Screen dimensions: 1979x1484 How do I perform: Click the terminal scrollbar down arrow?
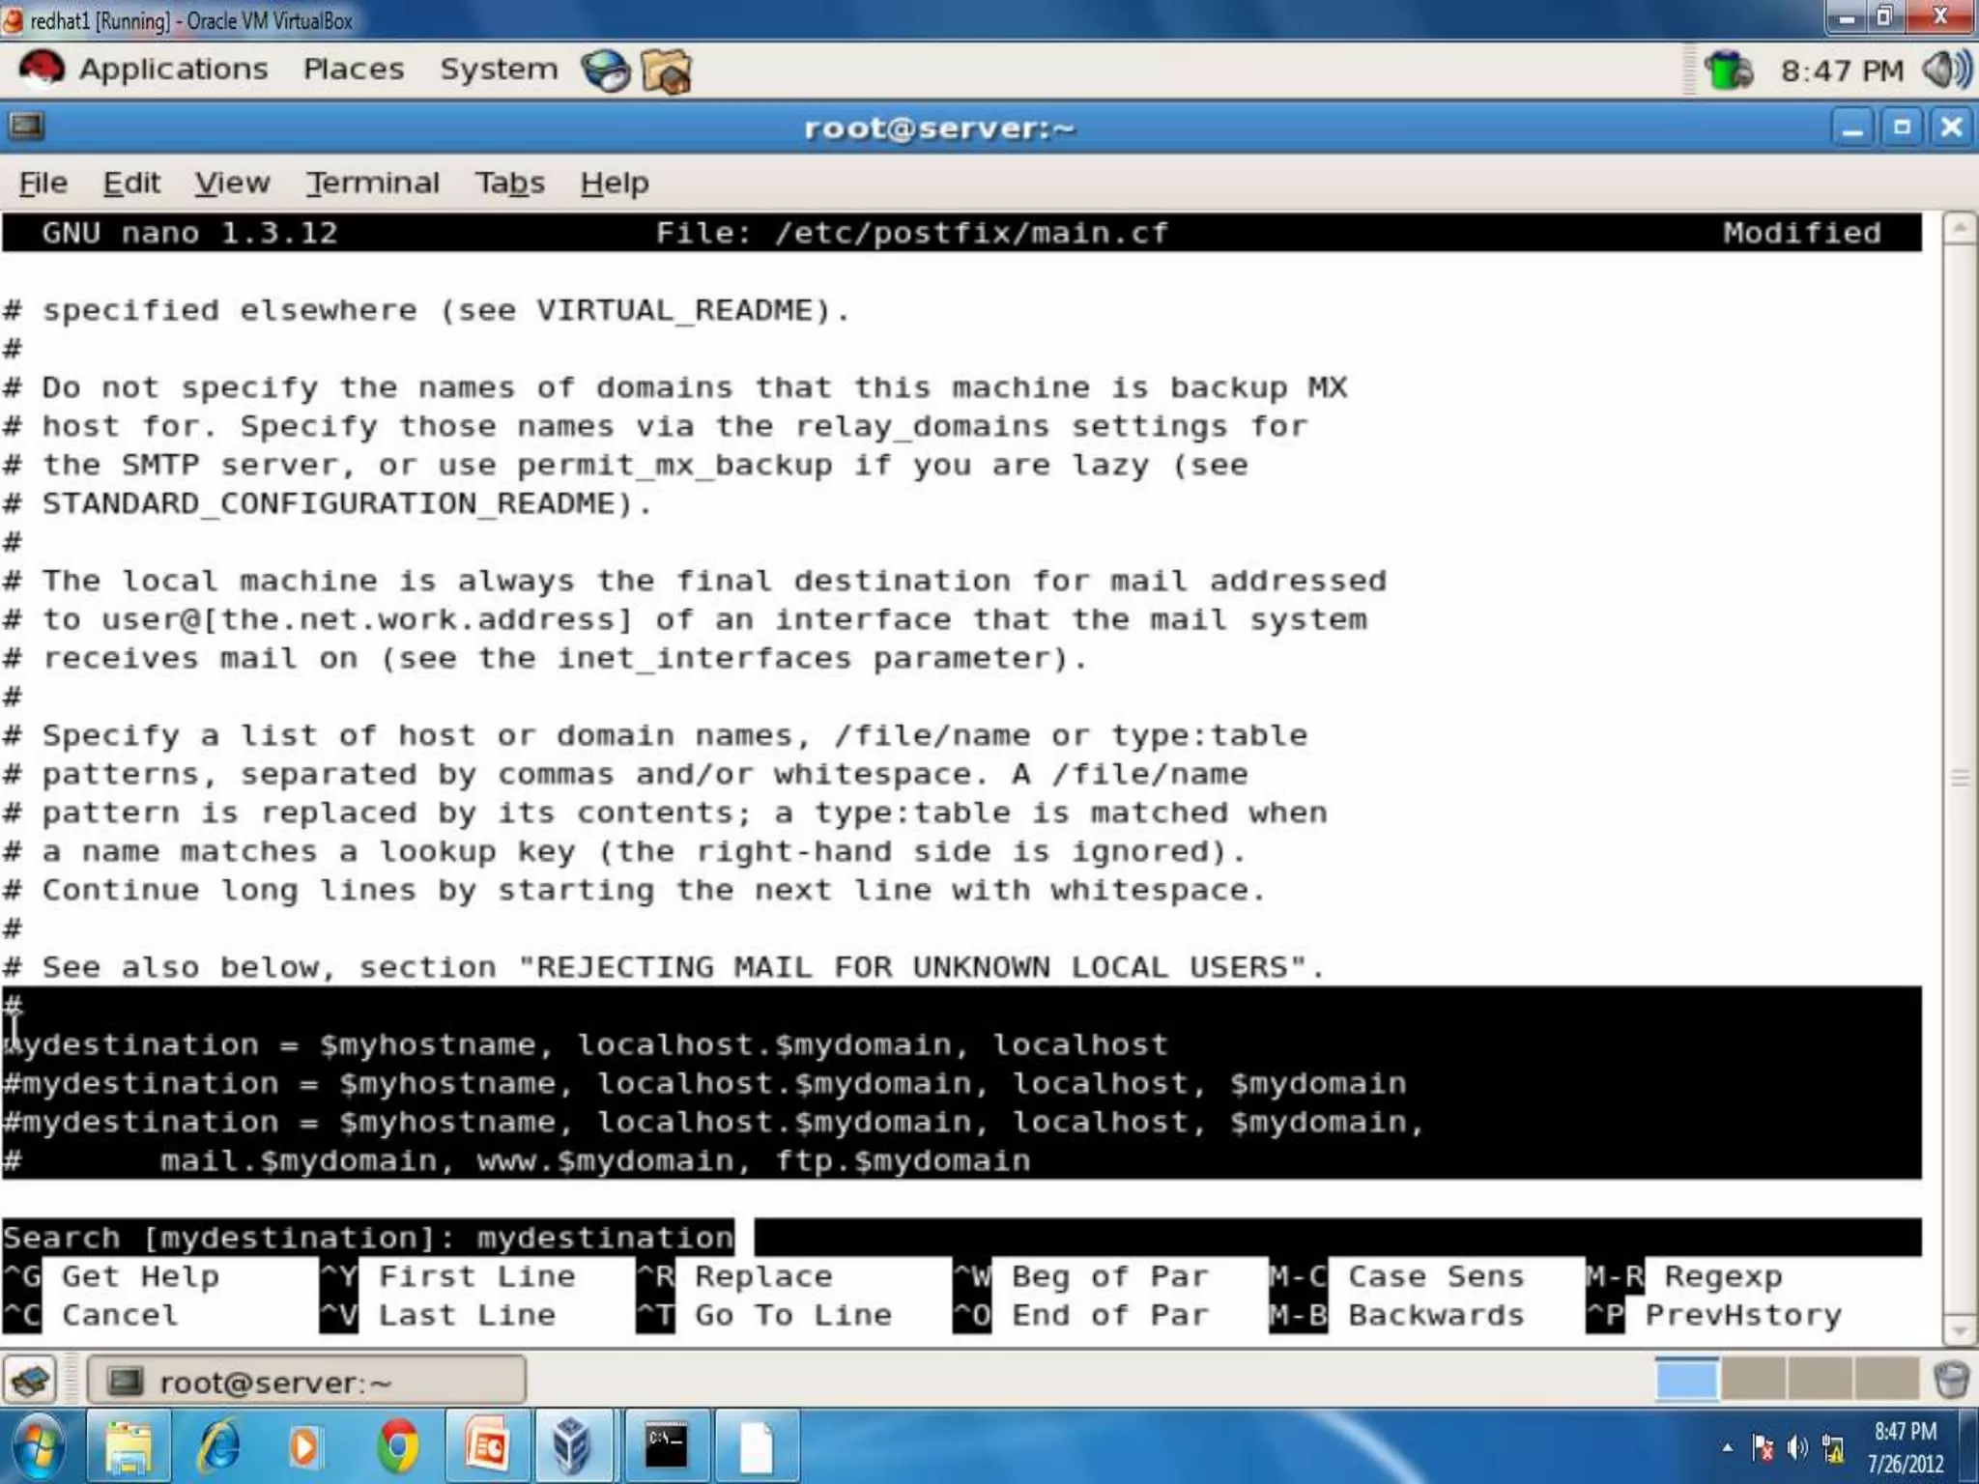(1959, 1331)
